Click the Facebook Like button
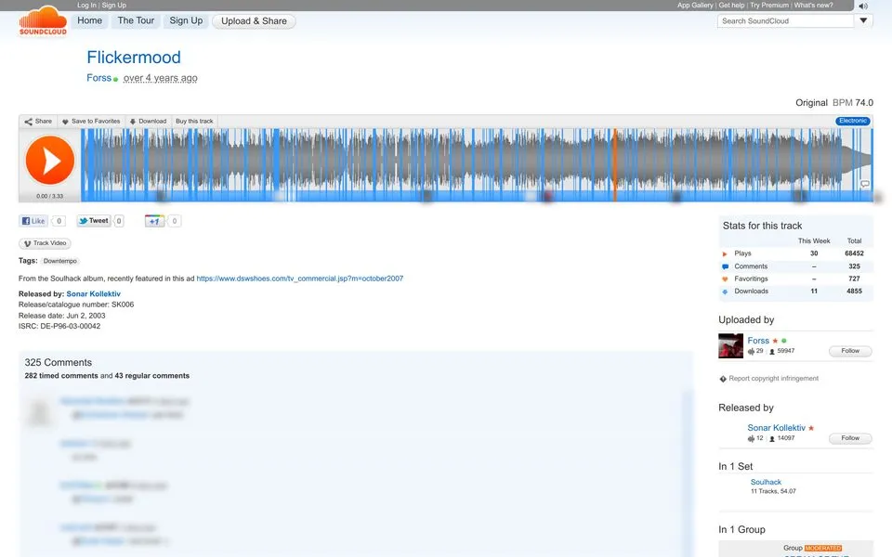892x557 pixels. coord(33,221)
